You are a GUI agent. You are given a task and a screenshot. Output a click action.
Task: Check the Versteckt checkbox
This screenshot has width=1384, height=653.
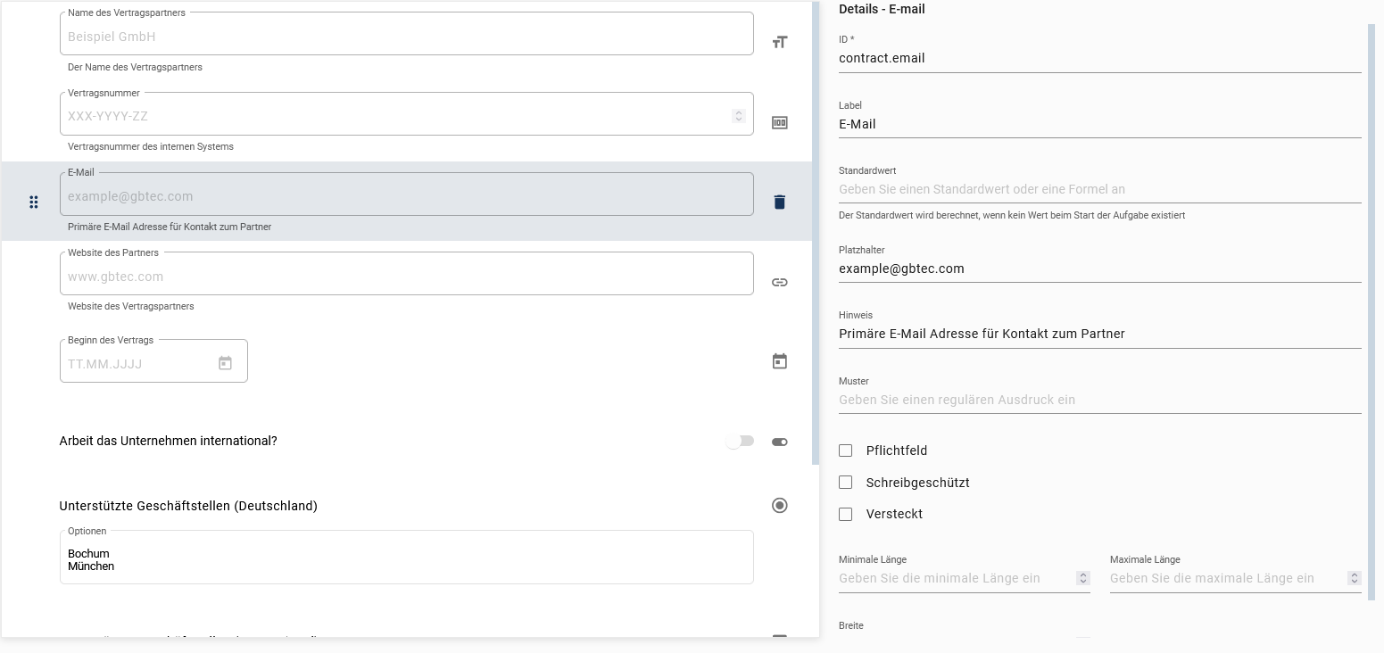[846, 514]
